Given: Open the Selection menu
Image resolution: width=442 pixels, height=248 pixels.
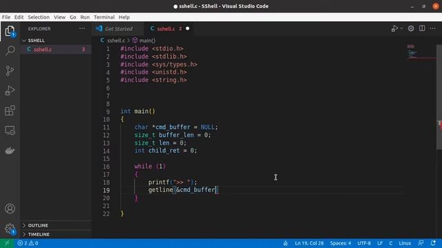Looking at the screenshot, I should 39,17.
